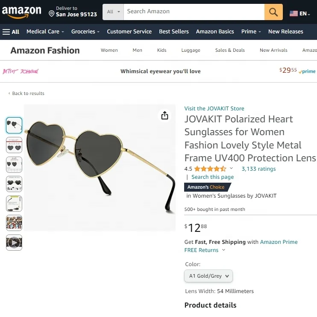Open the 3,133 ratings link
Screen dimensions: 317x317
[x=258, y=169]
